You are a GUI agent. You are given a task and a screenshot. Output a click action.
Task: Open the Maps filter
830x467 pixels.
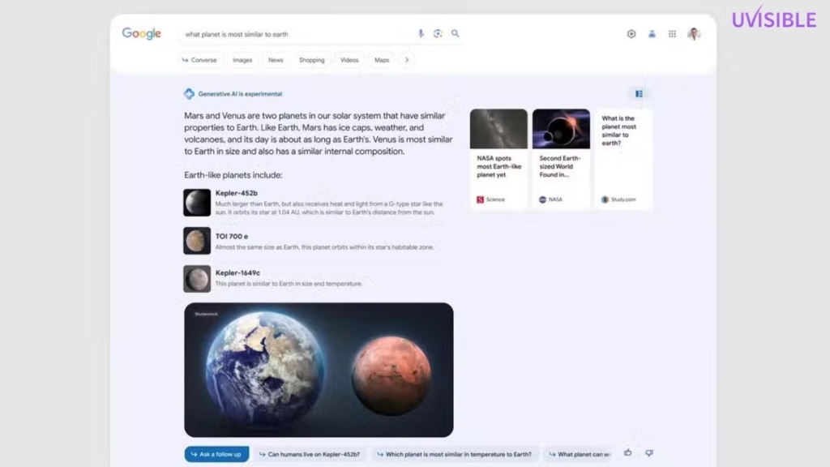[x=382, y=60]
